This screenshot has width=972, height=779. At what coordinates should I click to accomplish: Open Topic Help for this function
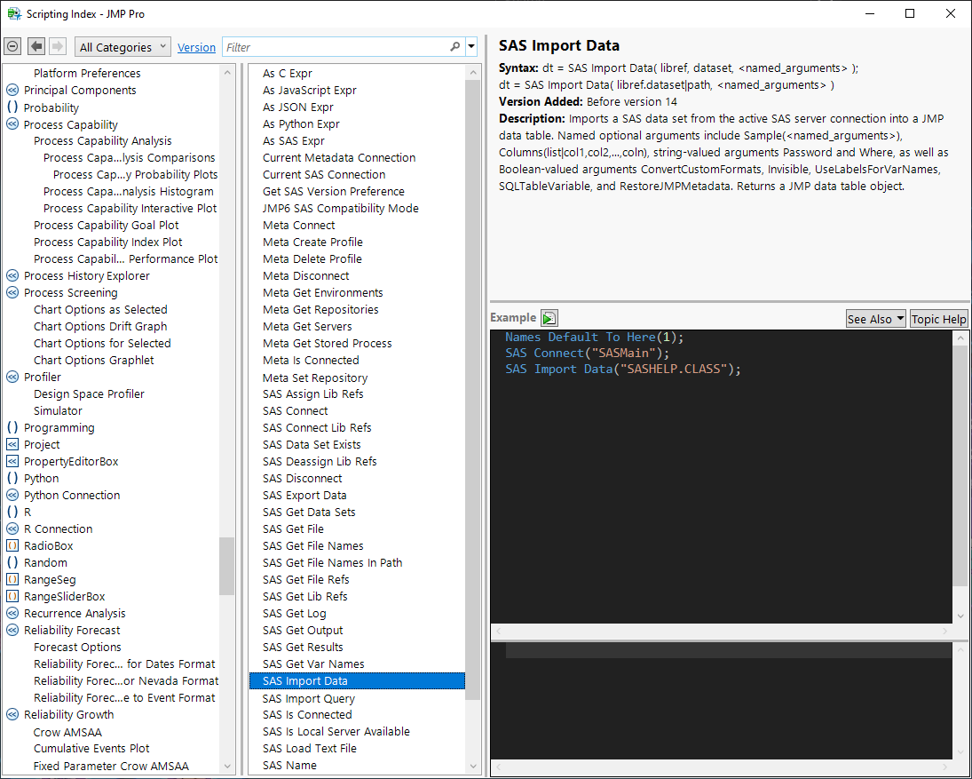(x=938, y=319)
